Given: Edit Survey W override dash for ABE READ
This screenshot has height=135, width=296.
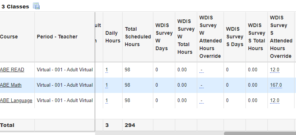Looking at the screenshot, I should (202, 70).
